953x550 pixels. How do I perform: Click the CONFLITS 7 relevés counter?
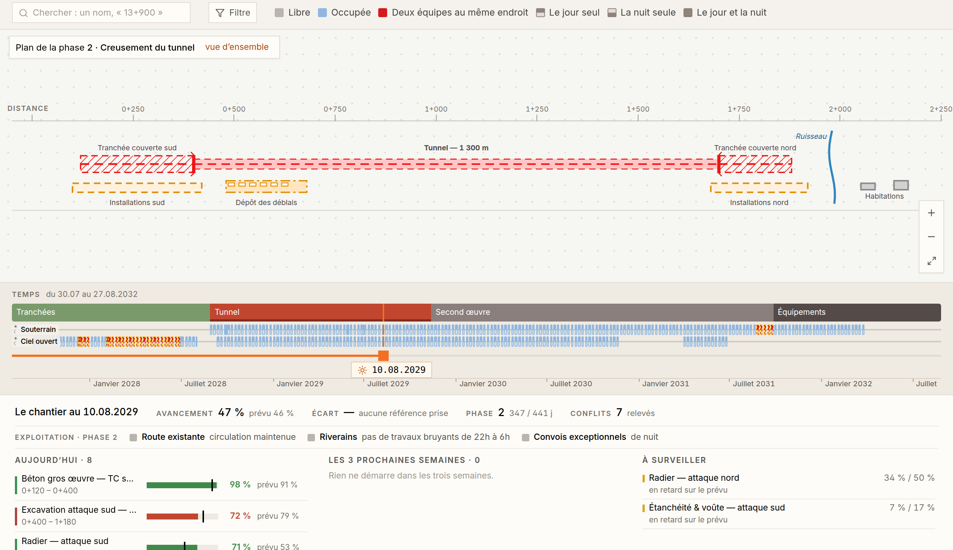point(612,413)
